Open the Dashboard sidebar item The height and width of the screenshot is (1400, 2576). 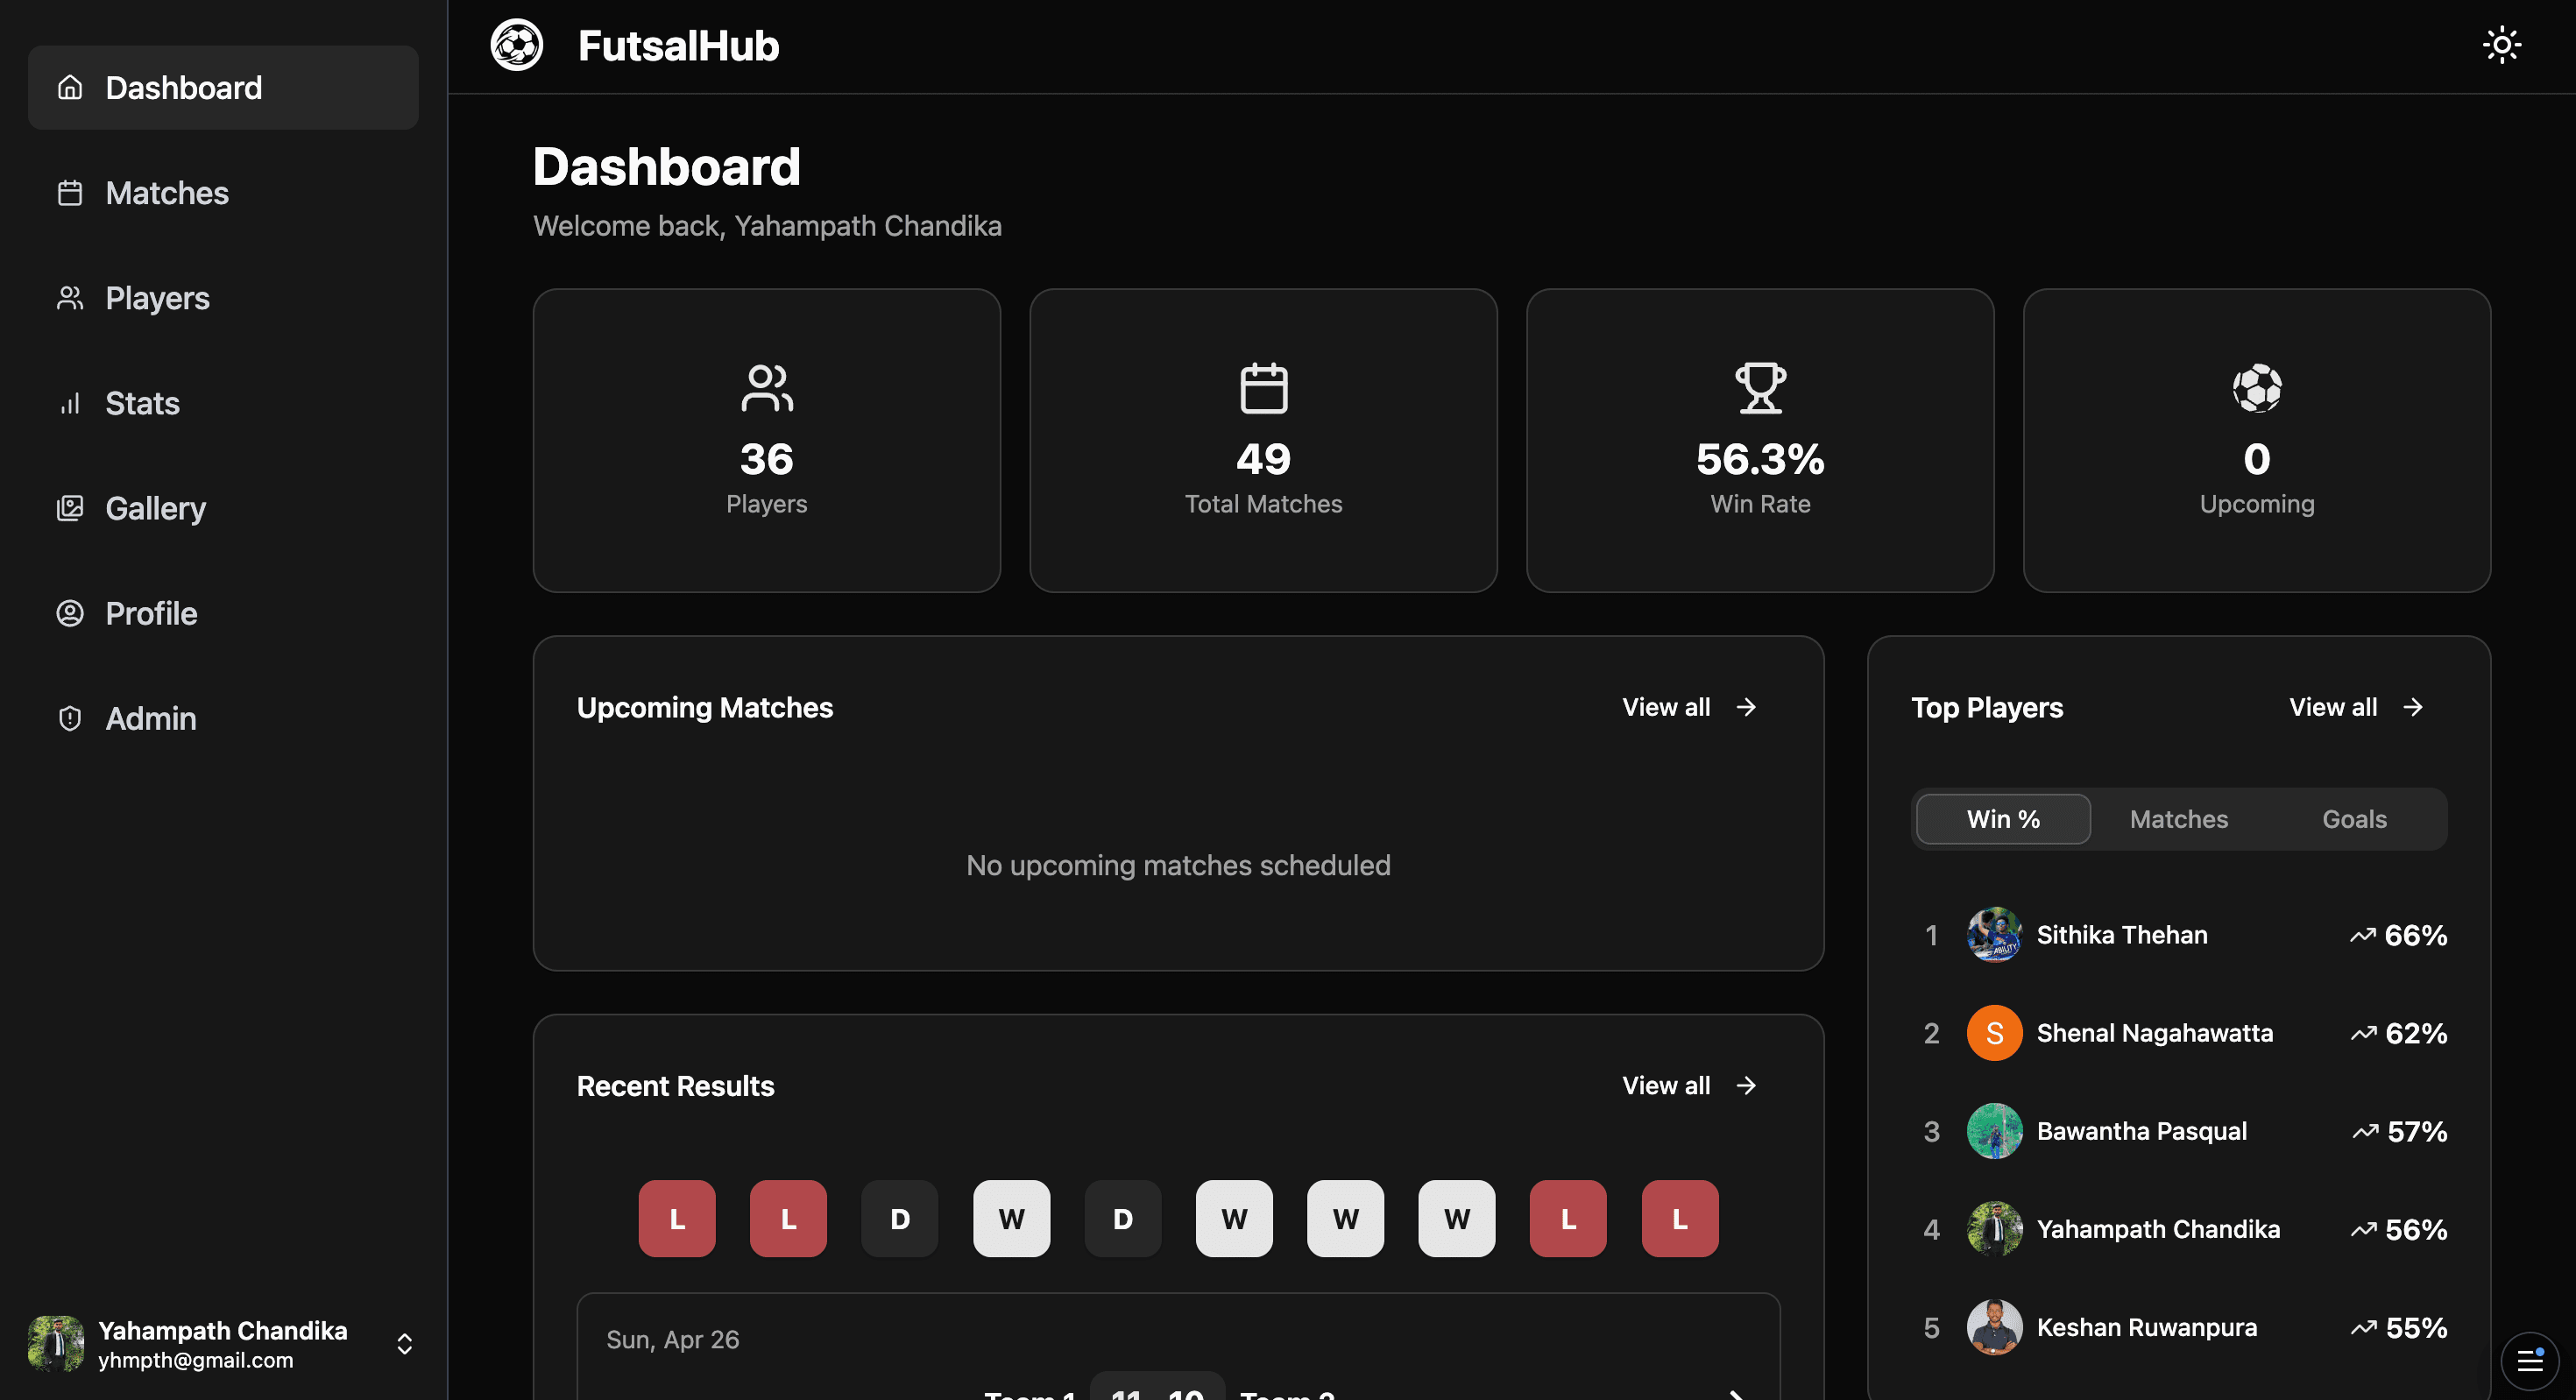[x=223, y=87]
